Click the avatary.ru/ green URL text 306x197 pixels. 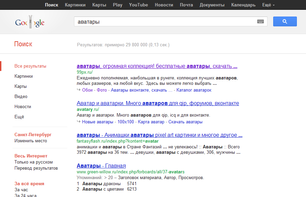(x=88, y=109)
